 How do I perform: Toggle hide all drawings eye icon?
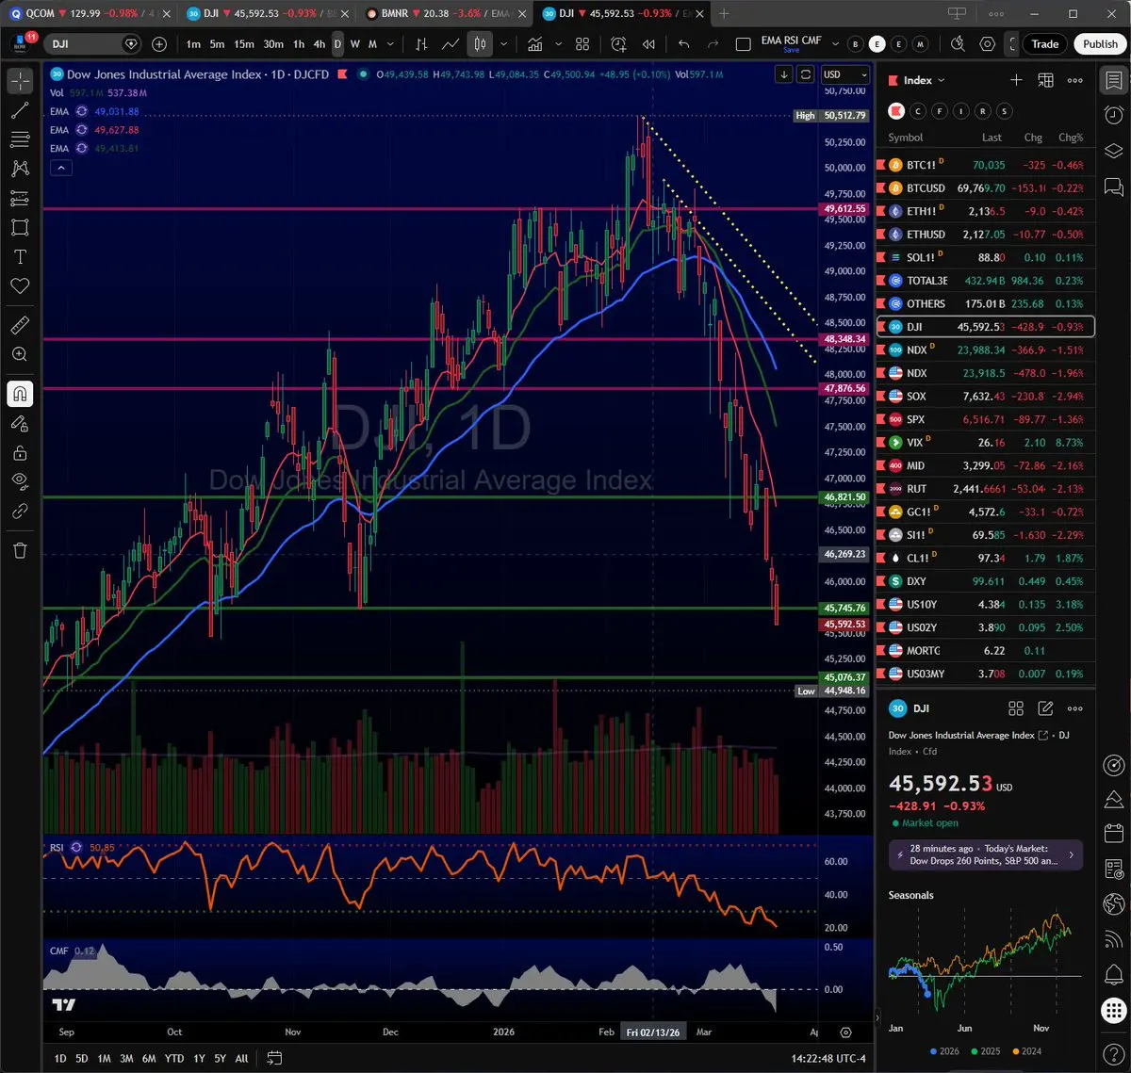click(x=20, y=481)
